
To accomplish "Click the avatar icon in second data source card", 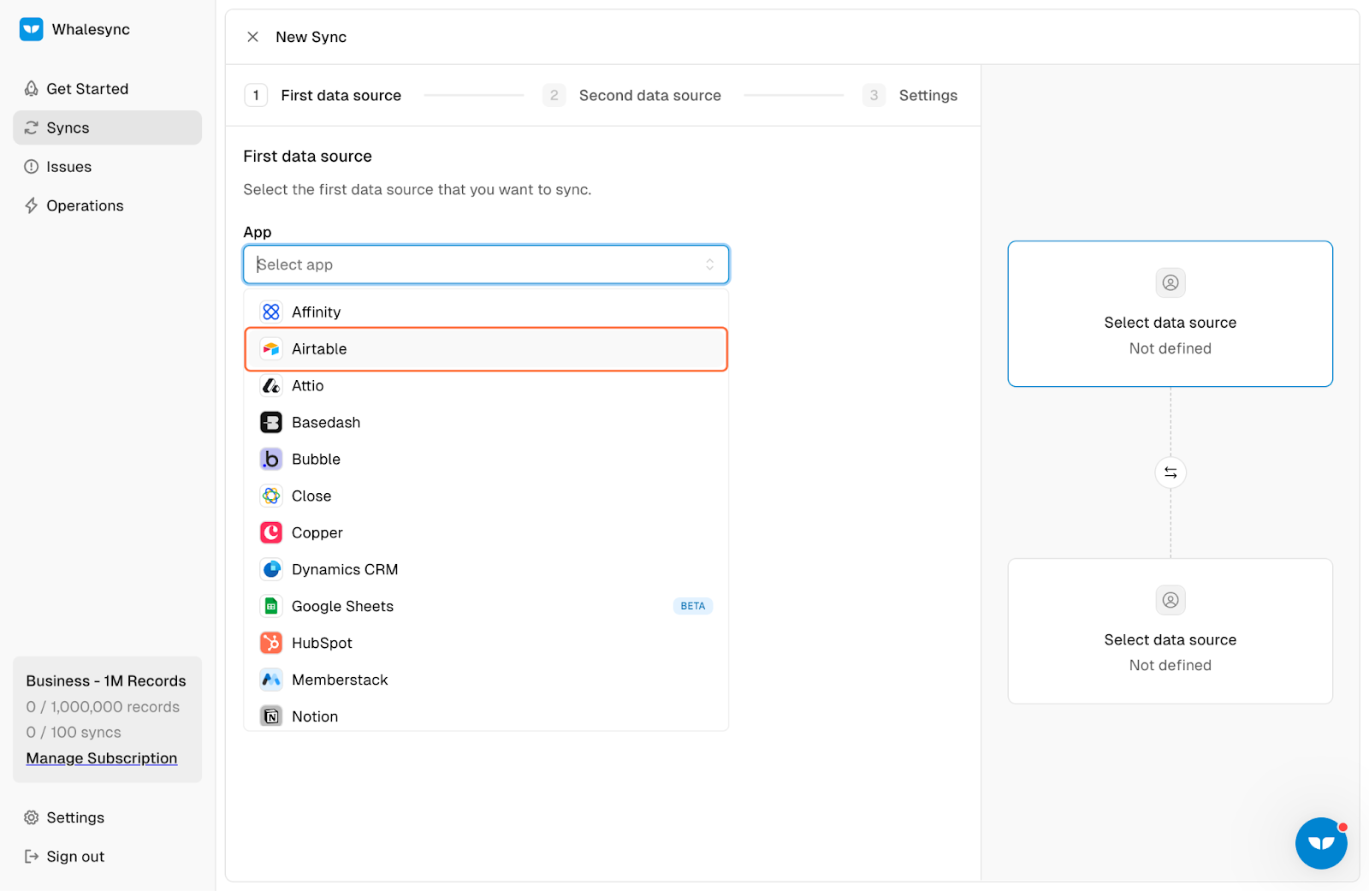I will (x=1170, y=600).
